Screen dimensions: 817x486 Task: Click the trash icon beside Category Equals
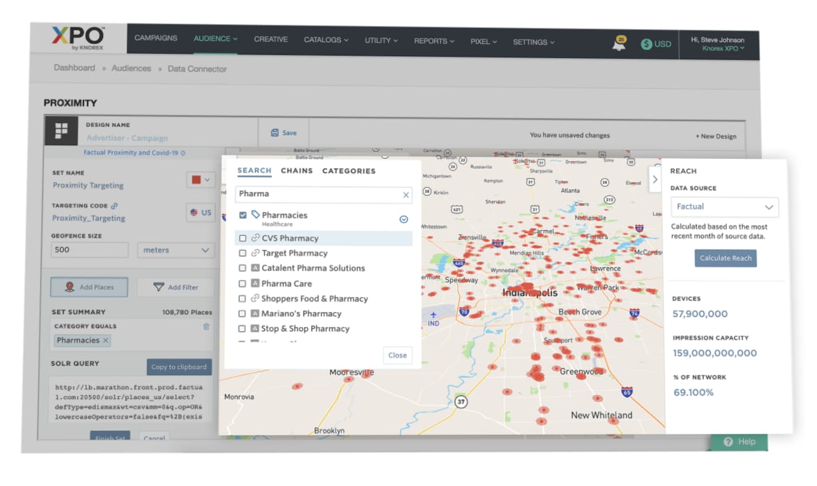tap(206, 326)
